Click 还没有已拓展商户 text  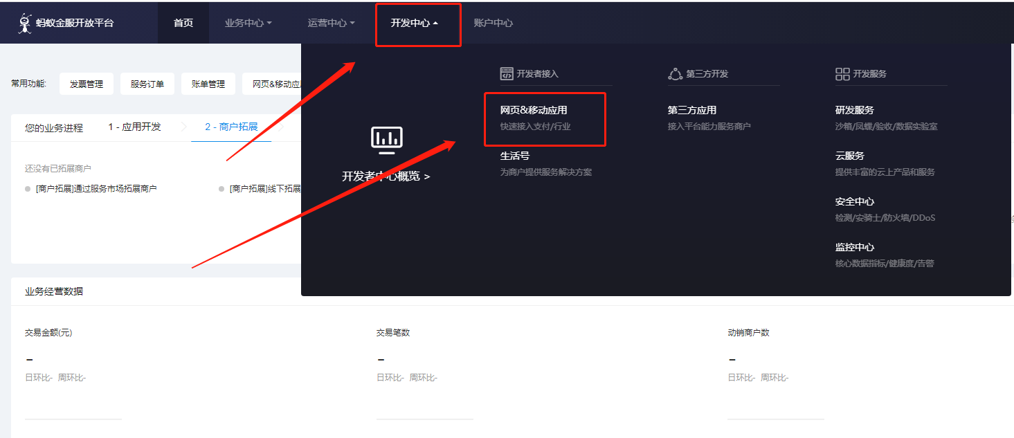click(x=58, y=168)
